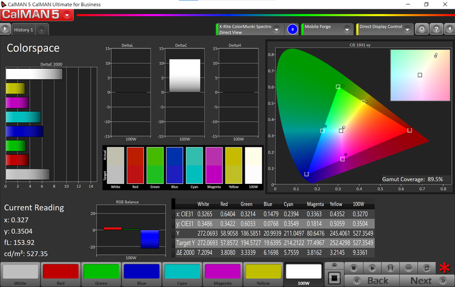Open the CalMAN 5 main menu dropdown
Viewport: 455px width, 287px height.
point(67,15)
